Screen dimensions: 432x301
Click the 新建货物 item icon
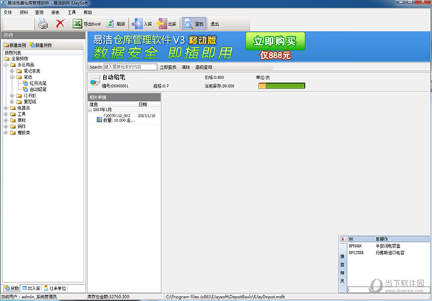32,45
